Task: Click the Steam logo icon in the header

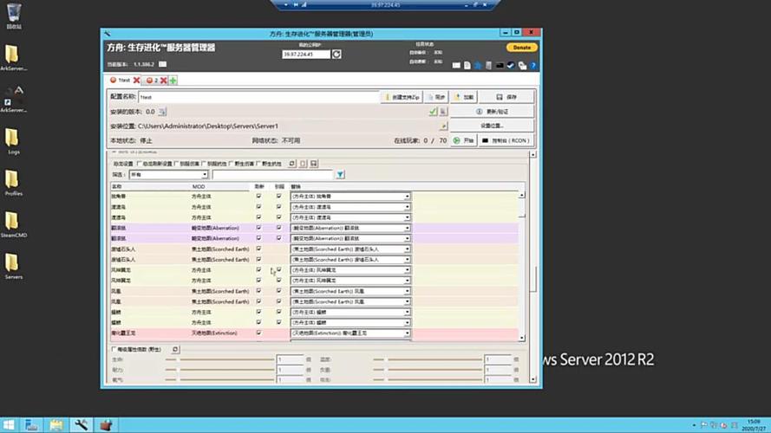Action: [x=511, y=65]
